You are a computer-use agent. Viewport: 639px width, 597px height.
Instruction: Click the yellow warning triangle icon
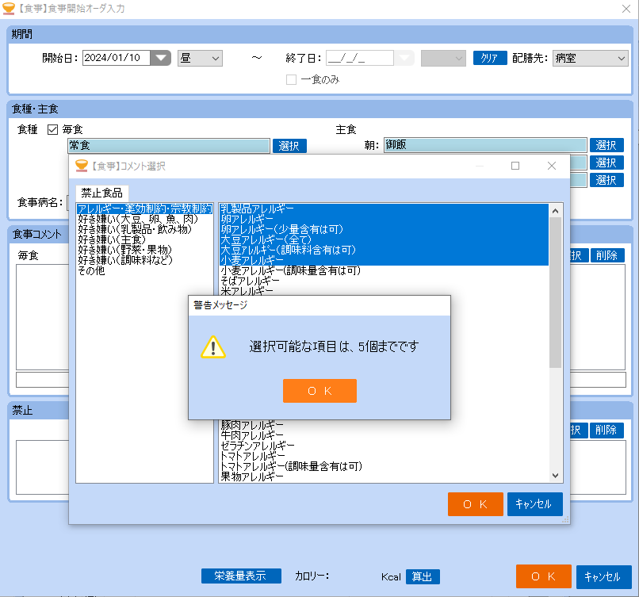(212, 347)
